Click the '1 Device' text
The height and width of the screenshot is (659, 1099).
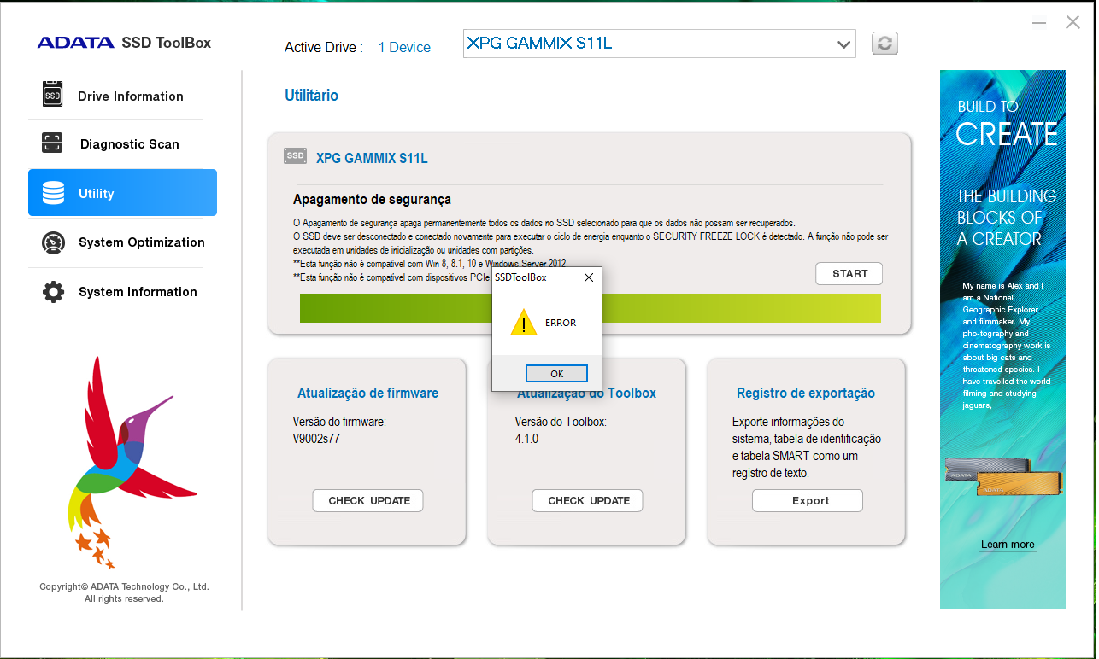(404, 48)
